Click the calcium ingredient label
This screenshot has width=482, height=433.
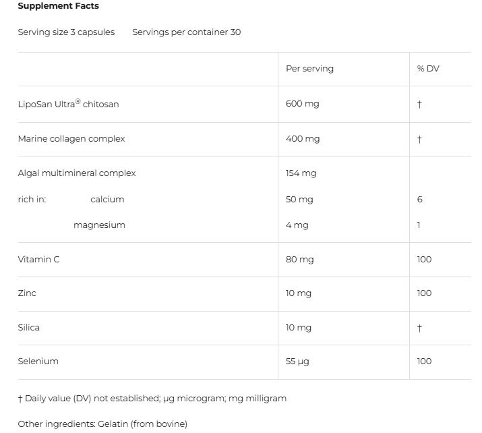coord(107,200)
